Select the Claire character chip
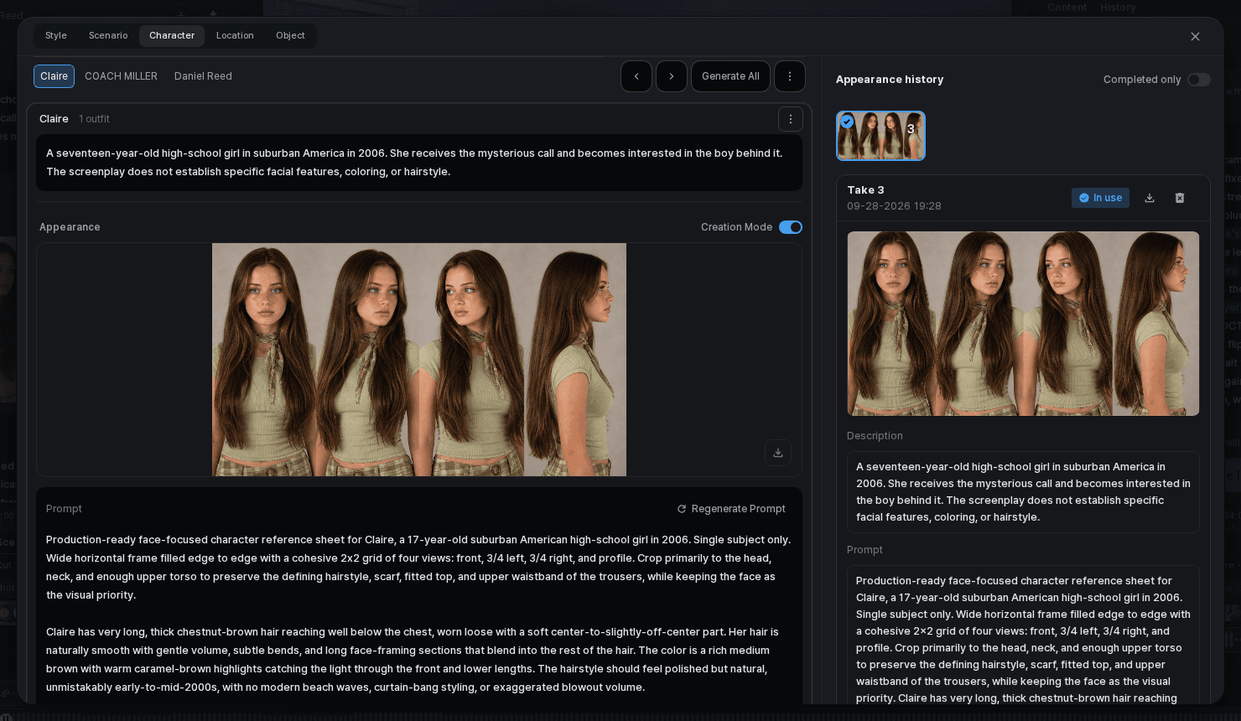Image resolution: width=1241 pixels, height=721 pixels. [x=54, y=76]
